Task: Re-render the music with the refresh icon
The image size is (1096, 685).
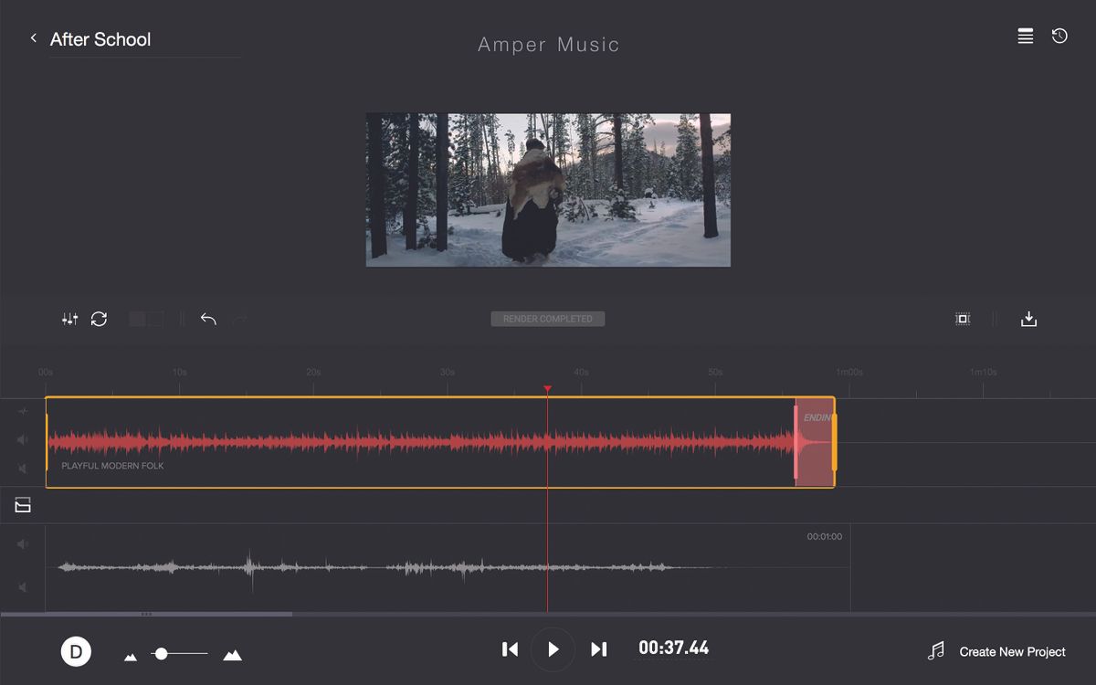Action: (x=100, y=319)
